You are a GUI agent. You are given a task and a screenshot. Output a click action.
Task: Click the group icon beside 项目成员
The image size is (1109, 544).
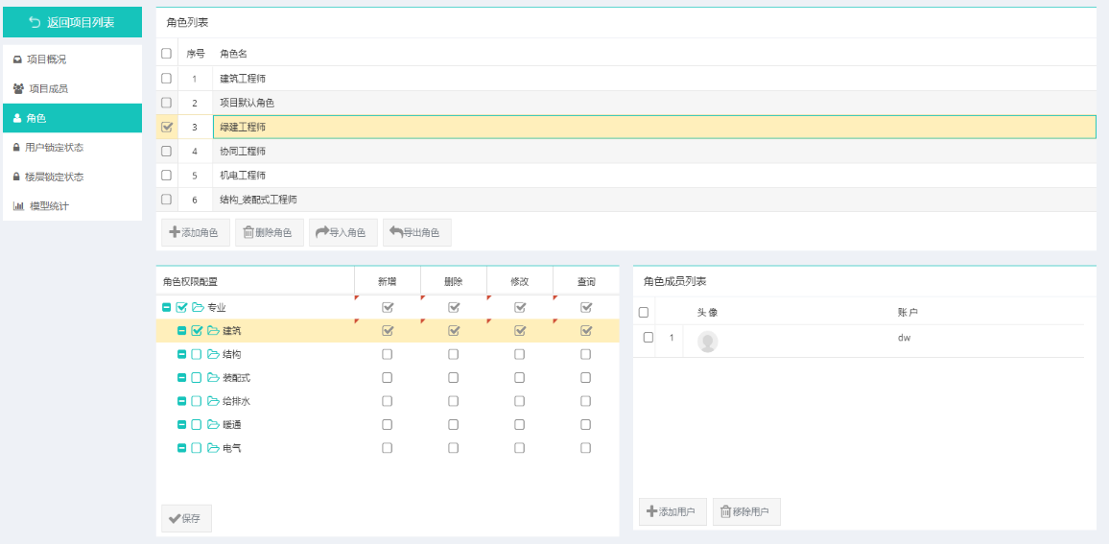pyautogui.click(x=18, y=89)
